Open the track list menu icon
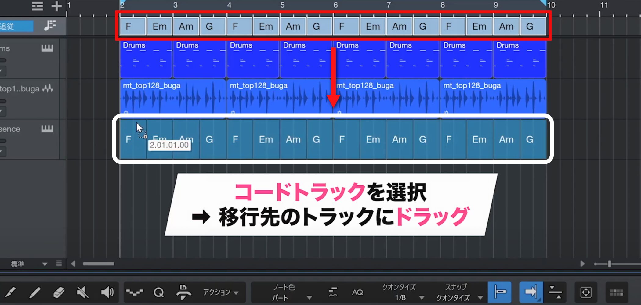Image resolution: width=641 pixels, height=305 pixels. tap(37, 6)
